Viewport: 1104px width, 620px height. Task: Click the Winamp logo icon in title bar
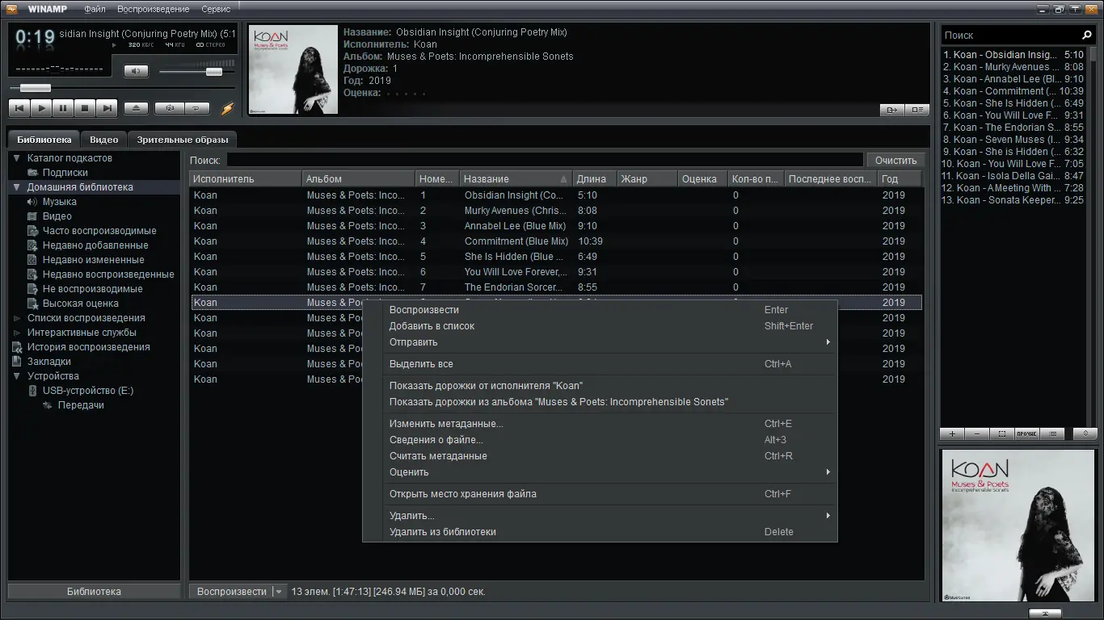coord(11,9)
